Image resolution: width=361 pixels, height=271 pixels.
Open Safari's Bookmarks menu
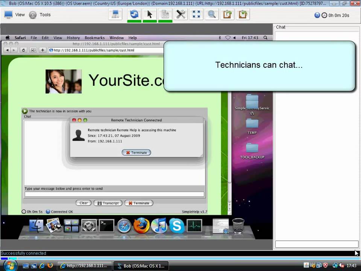95,38
